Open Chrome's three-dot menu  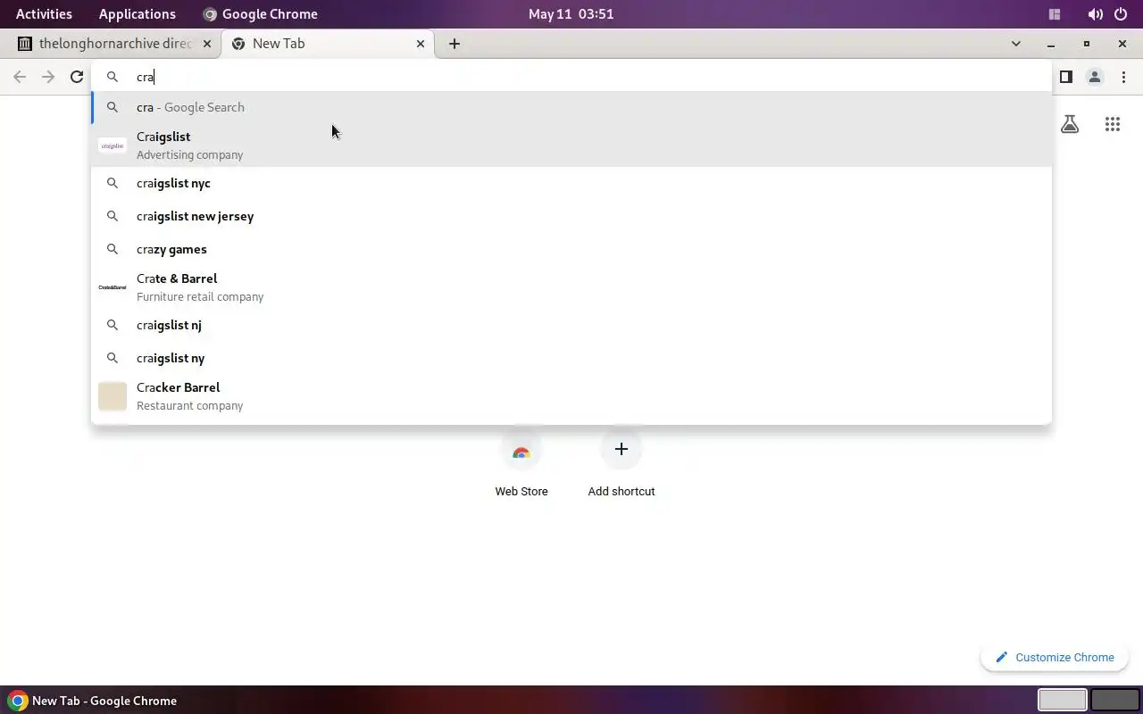click(1123, 77)
